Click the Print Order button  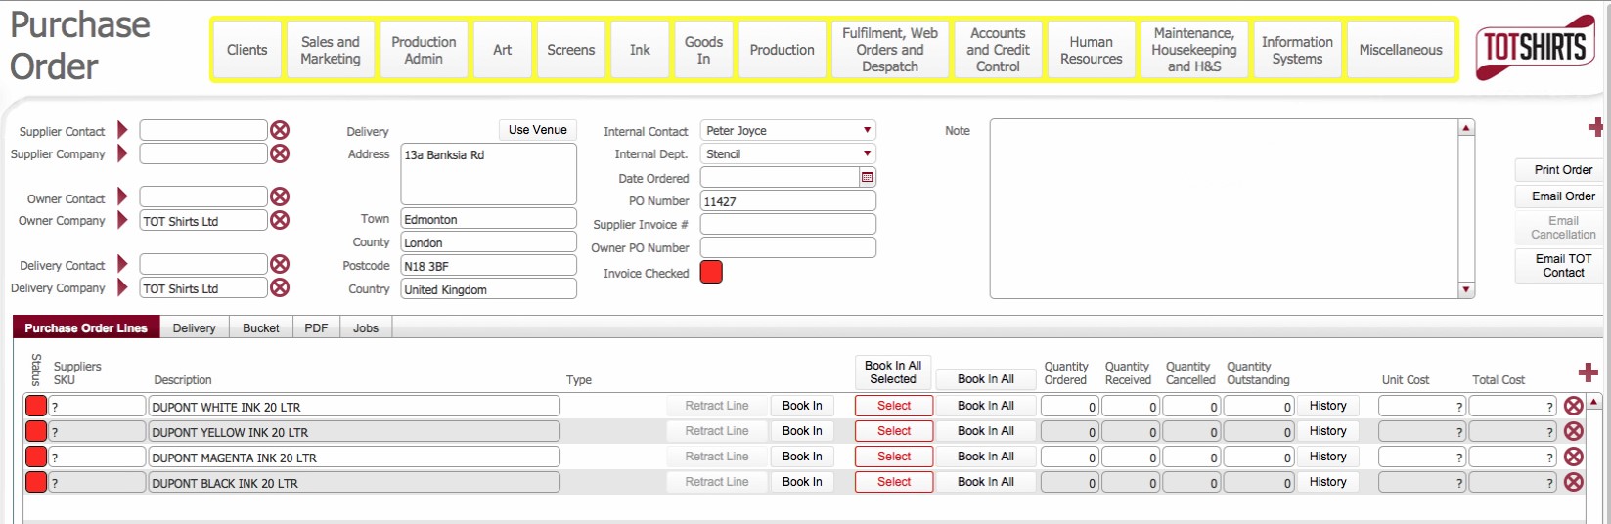(1562, 170)
